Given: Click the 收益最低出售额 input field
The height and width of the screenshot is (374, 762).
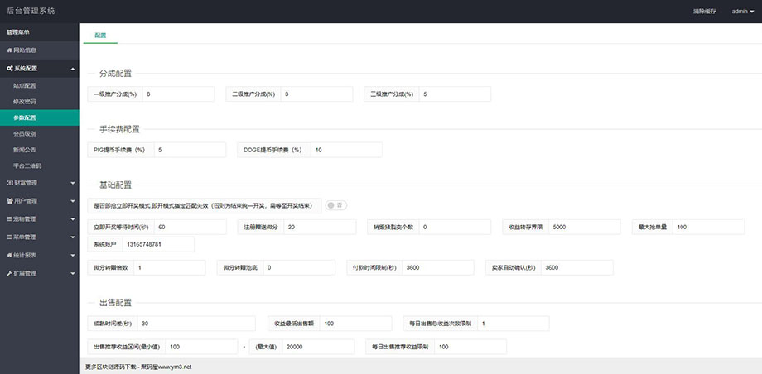Looking at the screenshot, I should [355, 324].
